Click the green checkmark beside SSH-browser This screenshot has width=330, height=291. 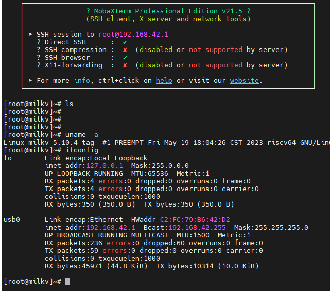tap(125, 58)
